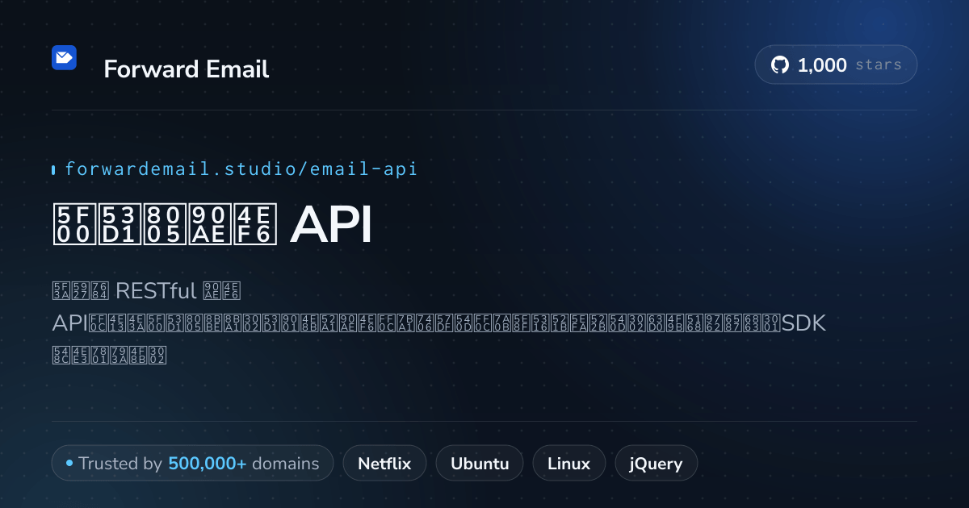Image resolution: width=969 pixels, height=508 pixels.
Task: Select the Netflix pill
Action: [384, 464]
